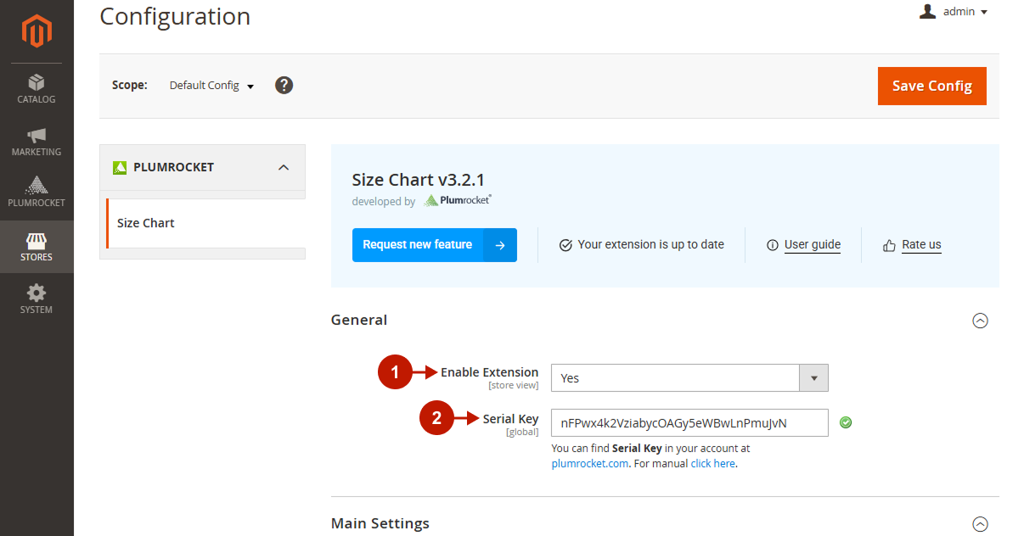1024x536 pixels.
Task: Open the Enable Extension Yes dropdown
Action: 689,377
